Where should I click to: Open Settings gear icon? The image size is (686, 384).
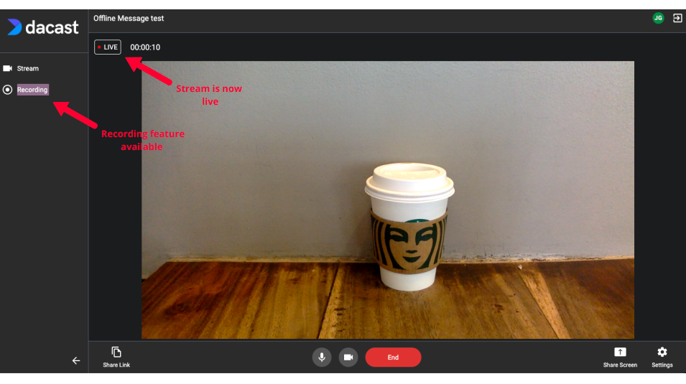662,352
